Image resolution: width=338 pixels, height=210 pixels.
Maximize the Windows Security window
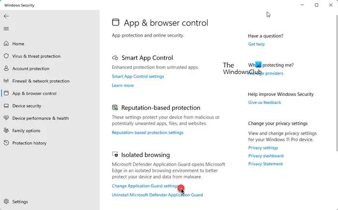click(x=316, y=5)
